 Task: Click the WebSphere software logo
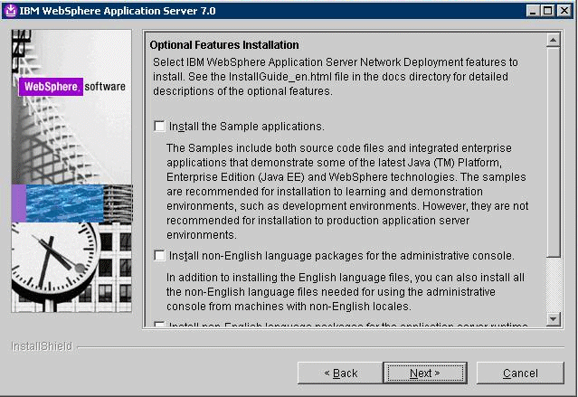[72, 87]
